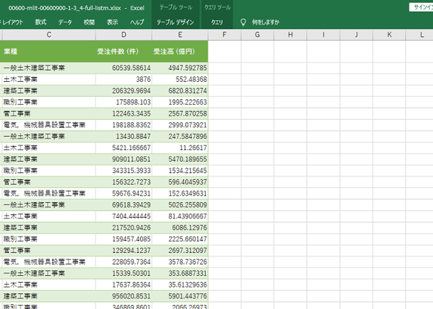Click the 業種 table header cell

48,51
